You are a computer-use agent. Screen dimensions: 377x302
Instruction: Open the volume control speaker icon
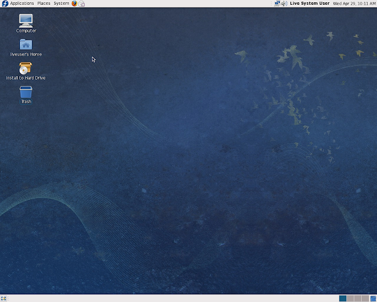tap(284, 4)
